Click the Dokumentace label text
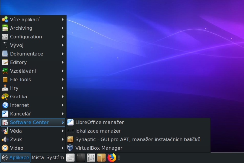 [x=27, y=54]
